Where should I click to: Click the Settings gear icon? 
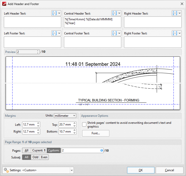coord(6,170)
